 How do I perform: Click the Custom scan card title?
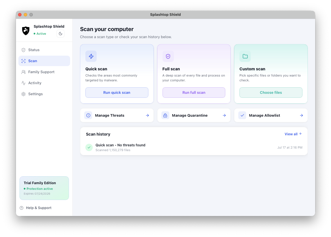click(252, 69)
